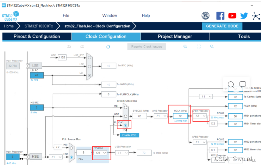This screenshot has height=165, width=261.
Task: Click the SYSCLK (MHz) value box
Action: 139,116
